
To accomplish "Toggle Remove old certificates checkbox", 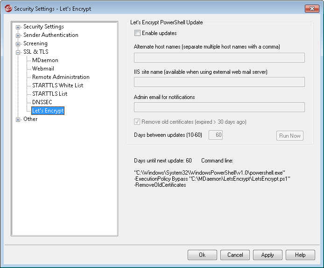I will coord(137,122).
